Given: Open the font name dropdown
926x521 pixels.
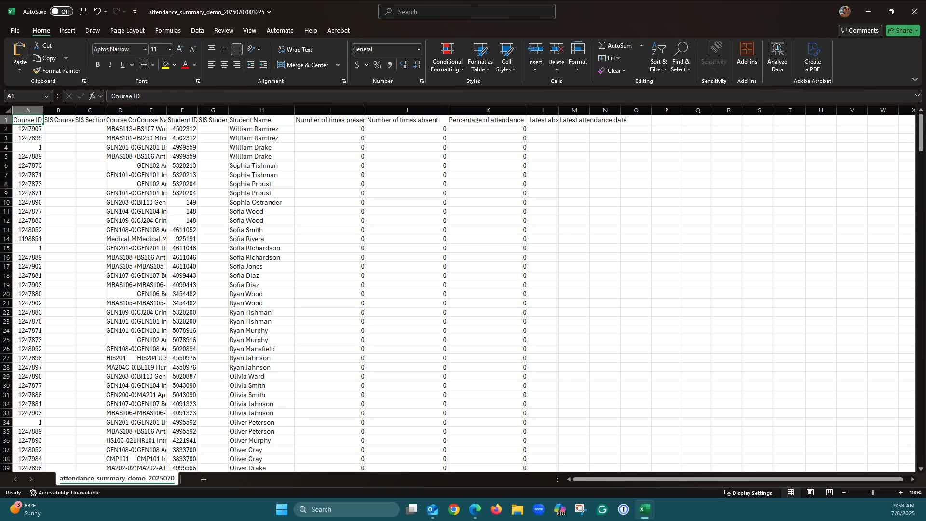Looking at the screenshot, I should [145, 49].
